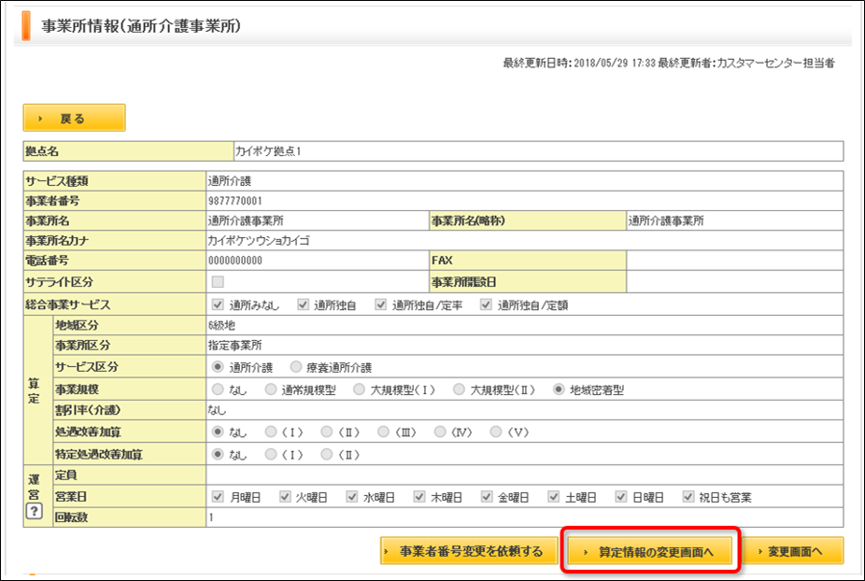The image size is (865, 581).
Task: Toggle the 通所独自 checkbox
Action: click(x=303, y=305)
